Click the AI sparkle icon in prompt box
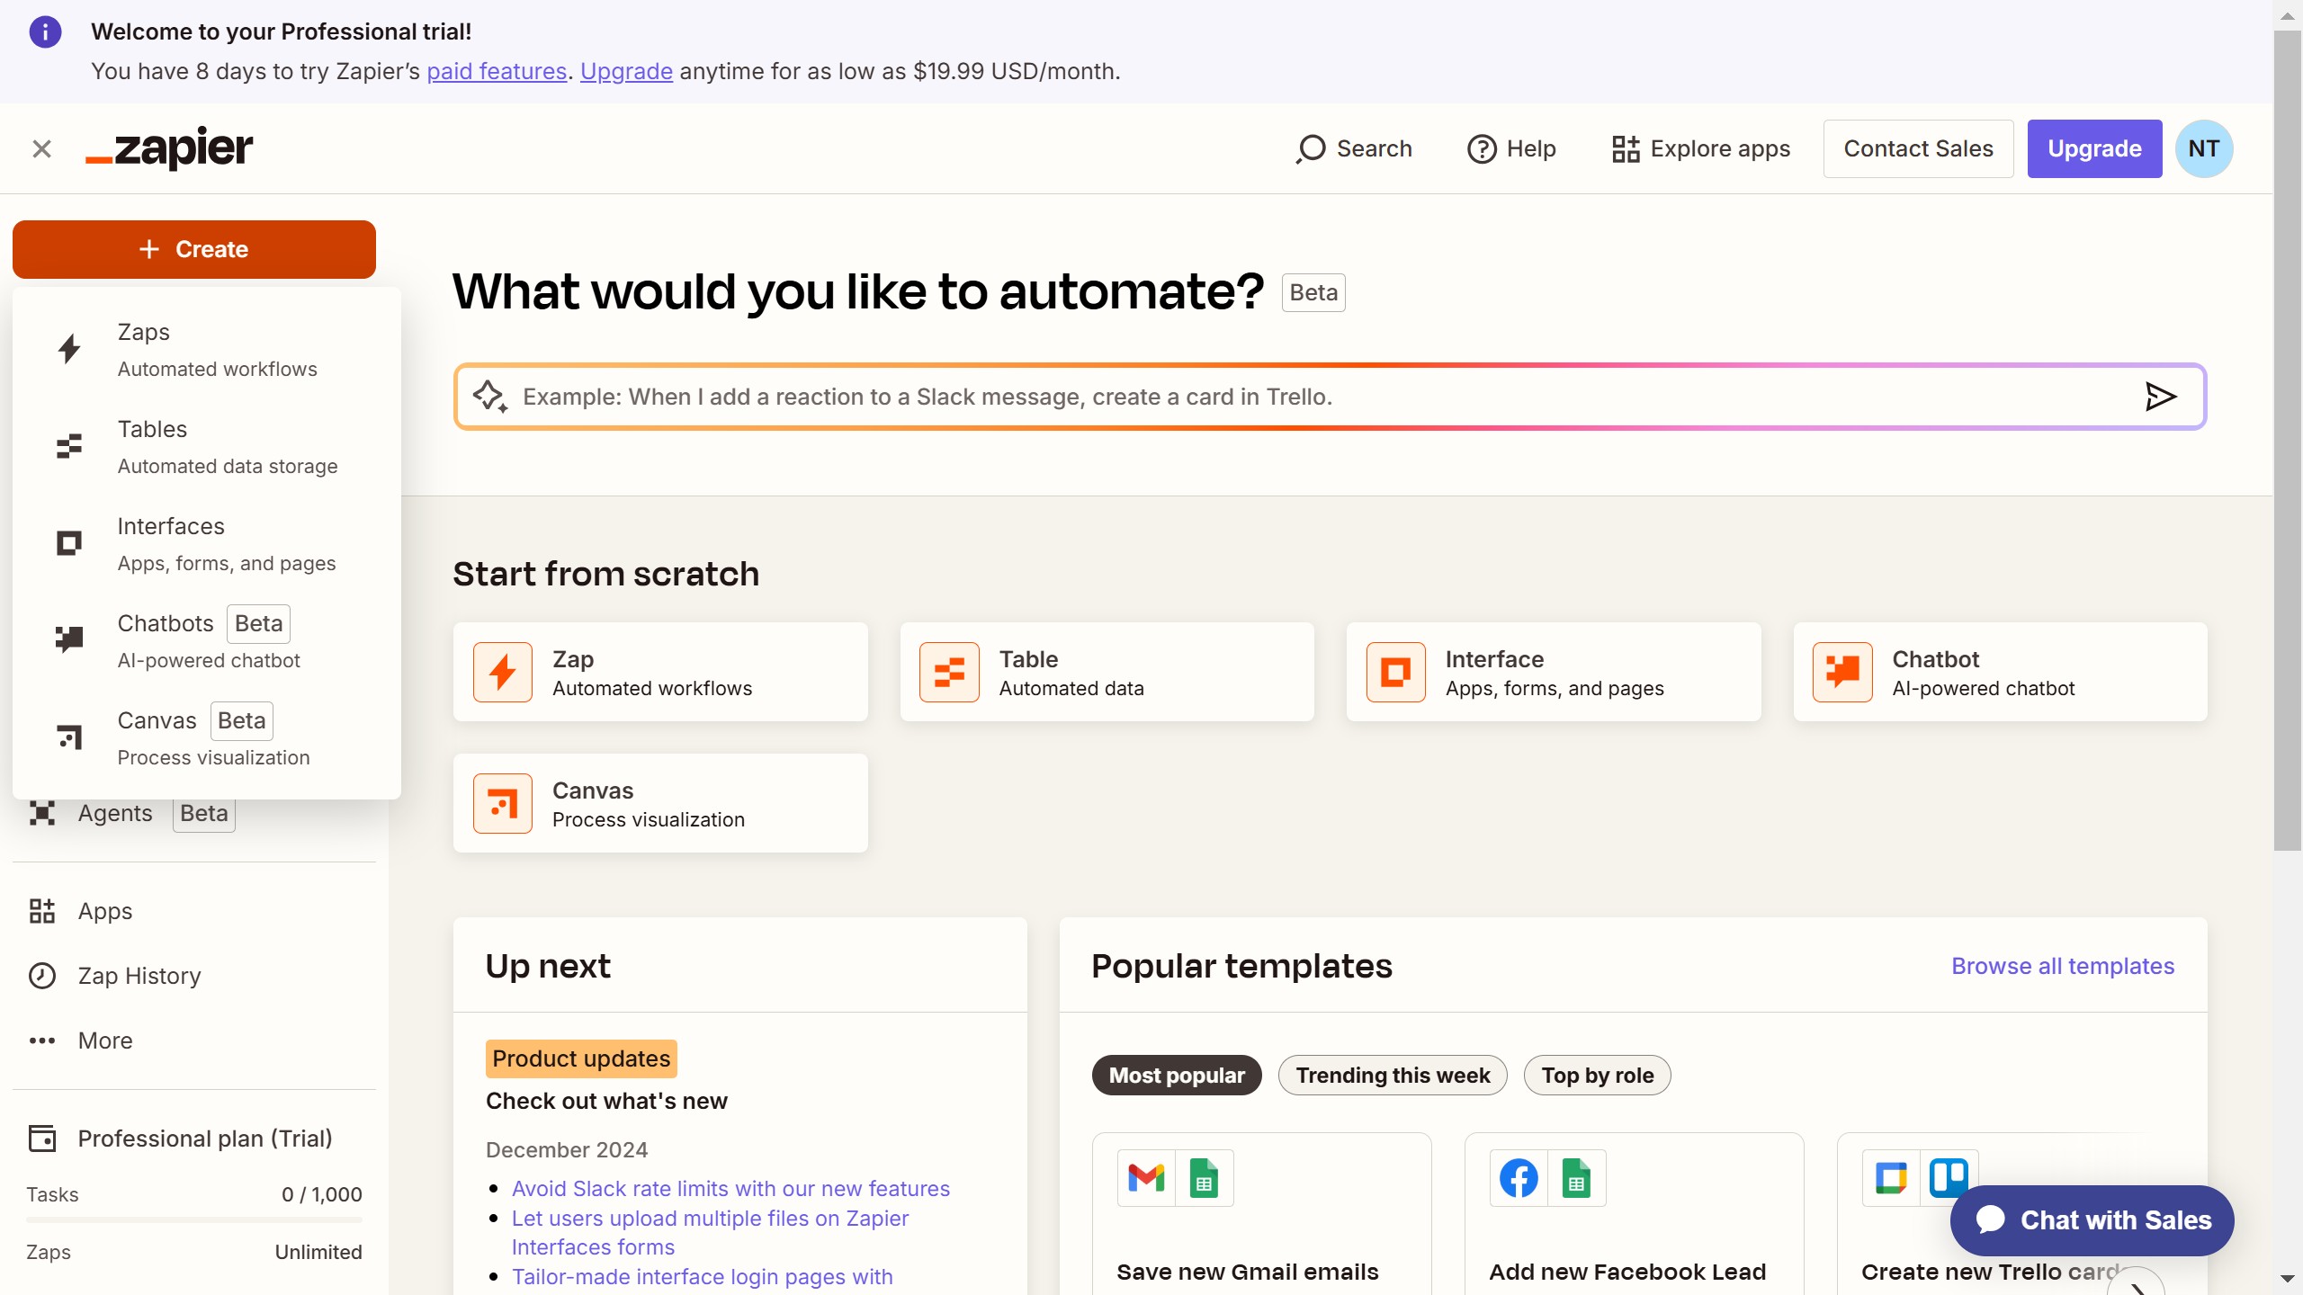This screenshot has height=1295, width=2303. pos(490,397)
